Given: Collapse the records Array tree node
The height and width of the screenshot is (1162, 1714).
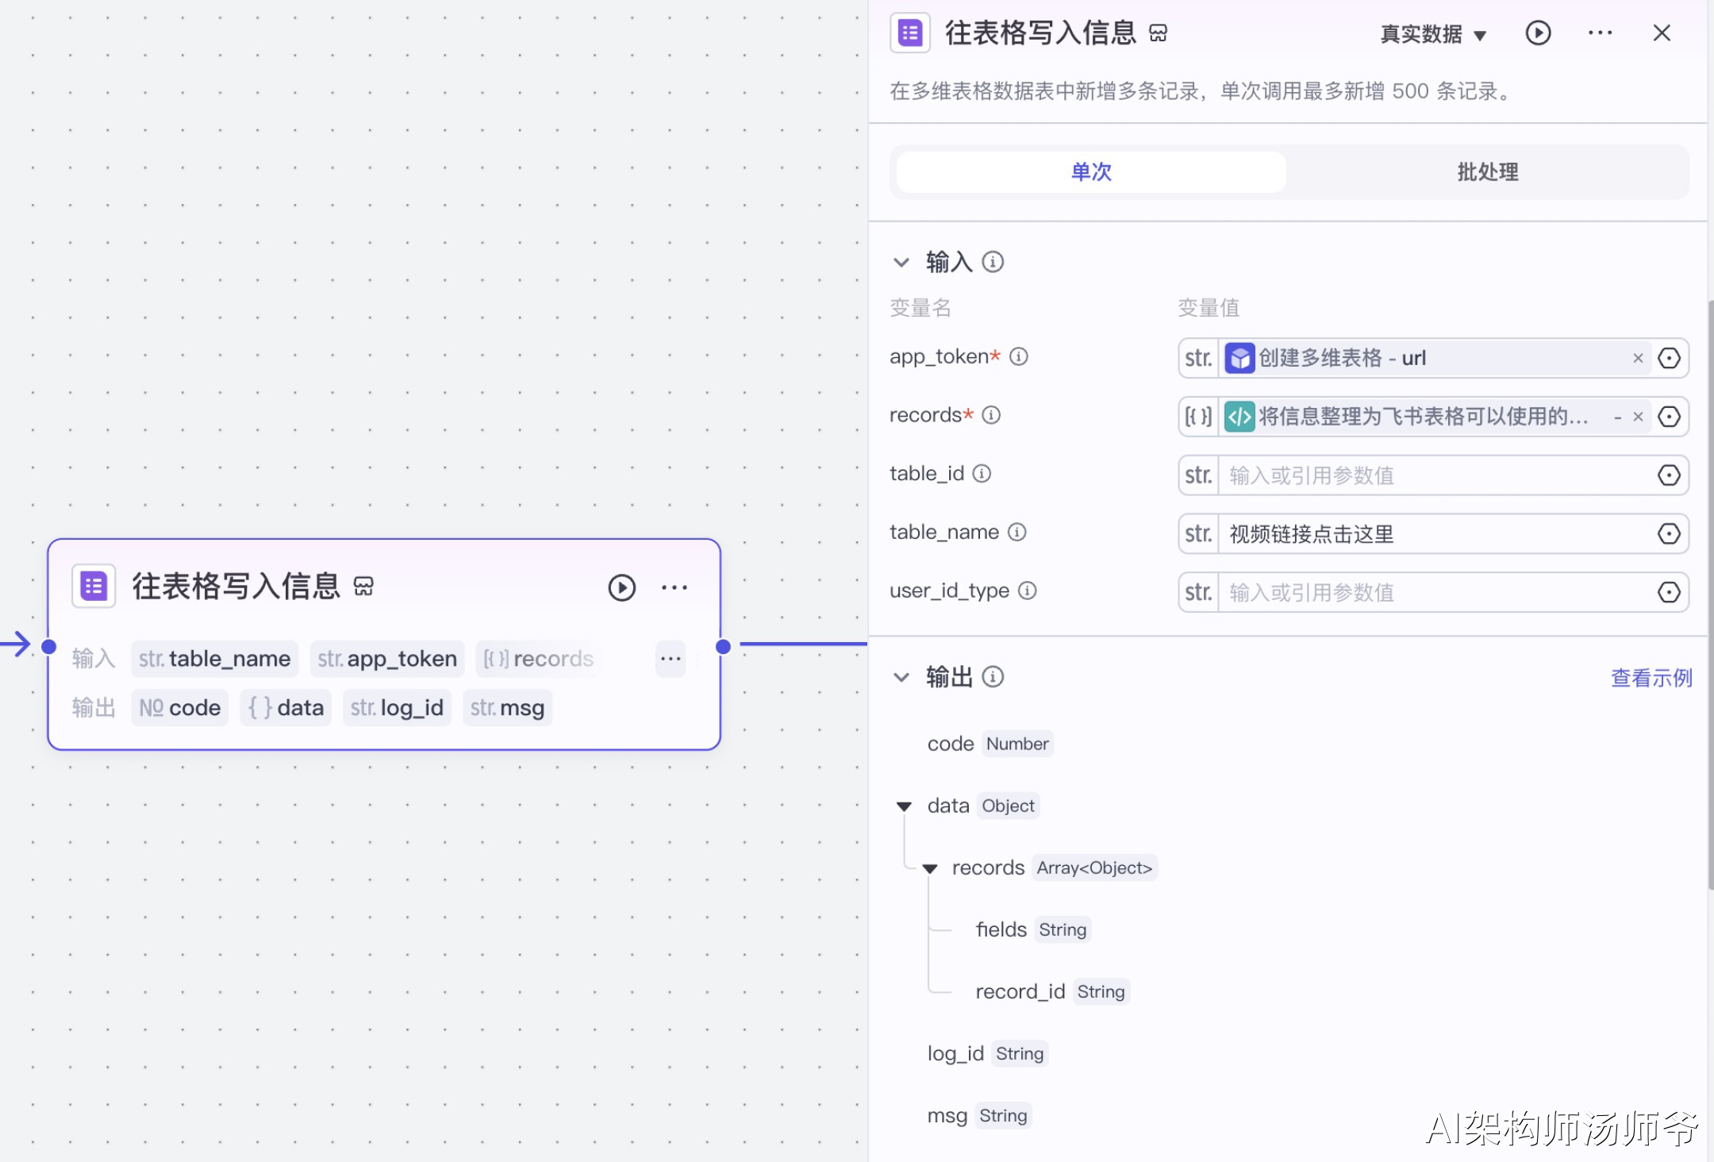Looking at the screenshot, I should click(930, 868).
